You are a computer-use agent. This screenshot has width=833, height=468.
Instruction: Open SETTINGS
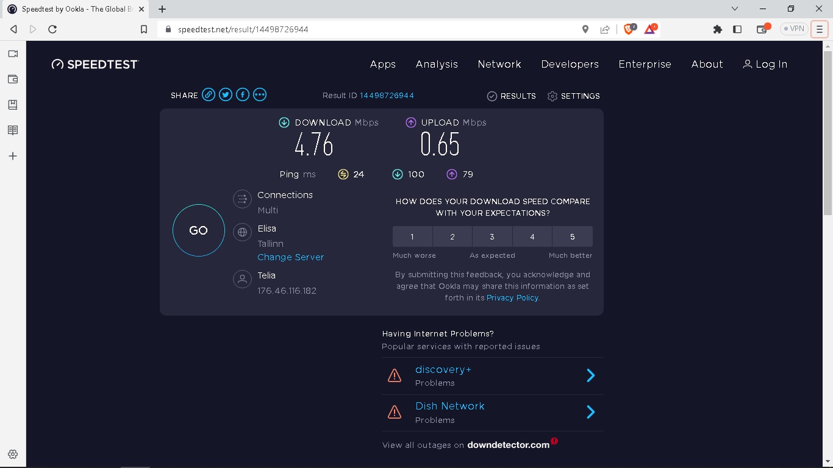[574, 96]
